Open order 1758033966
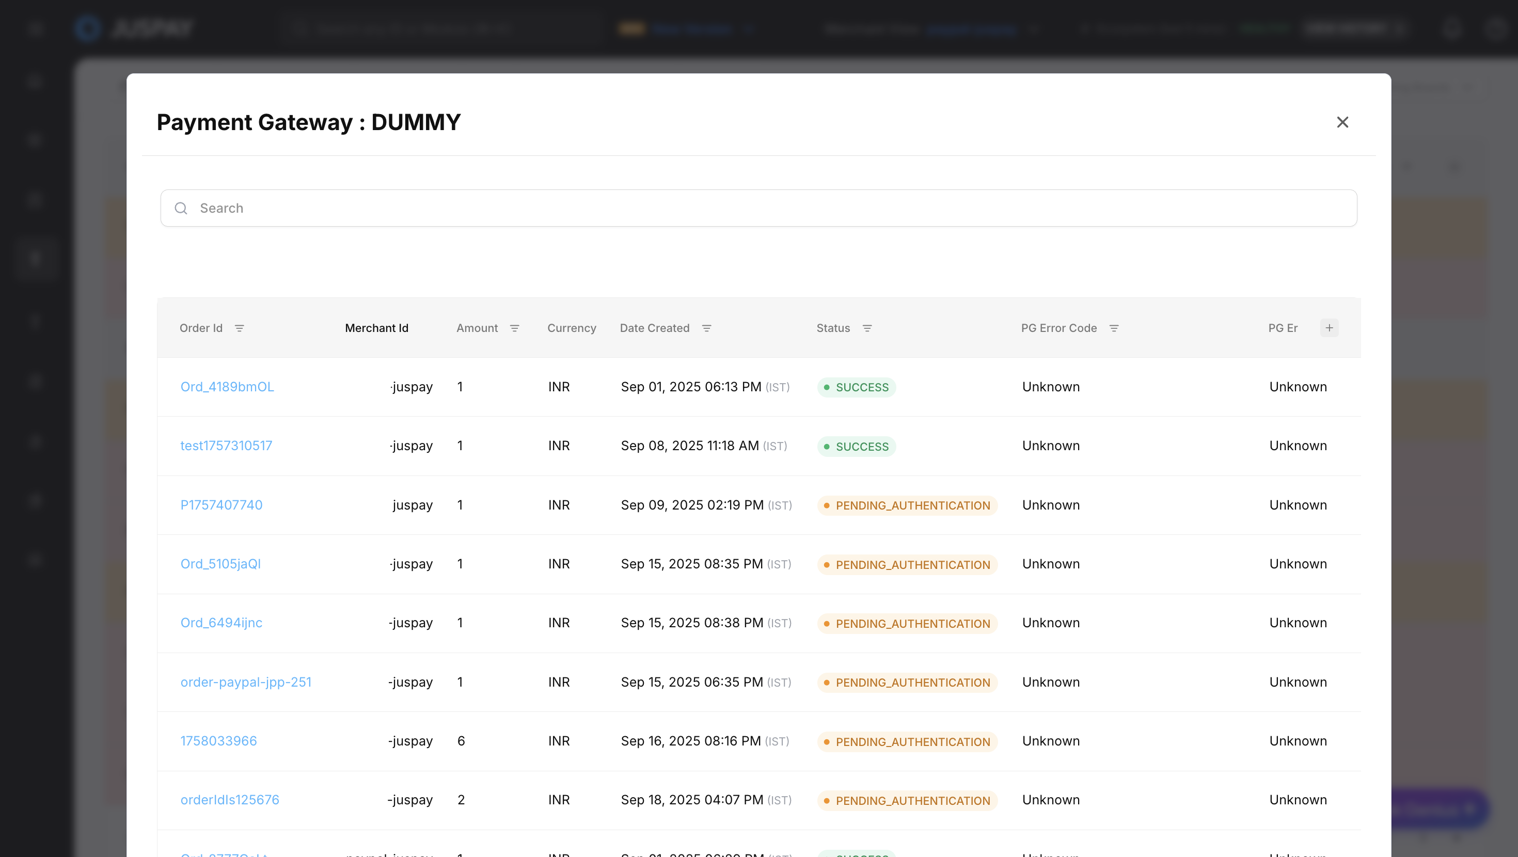This screenshot has height=857, width=1518. point(218,741)
